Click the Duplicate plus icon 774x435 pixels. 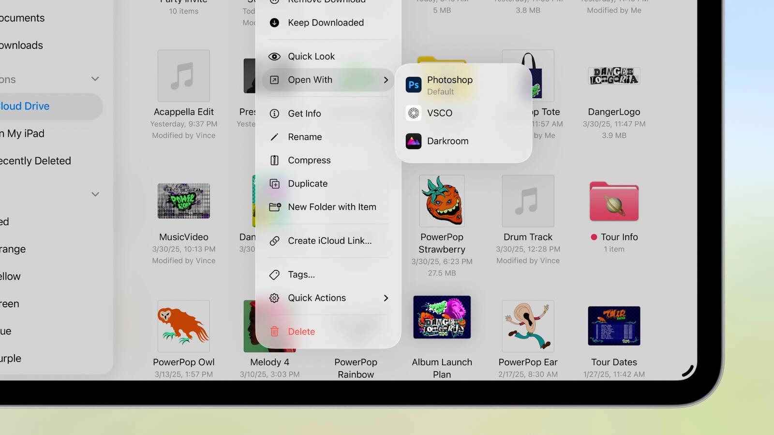pos(275,184)
